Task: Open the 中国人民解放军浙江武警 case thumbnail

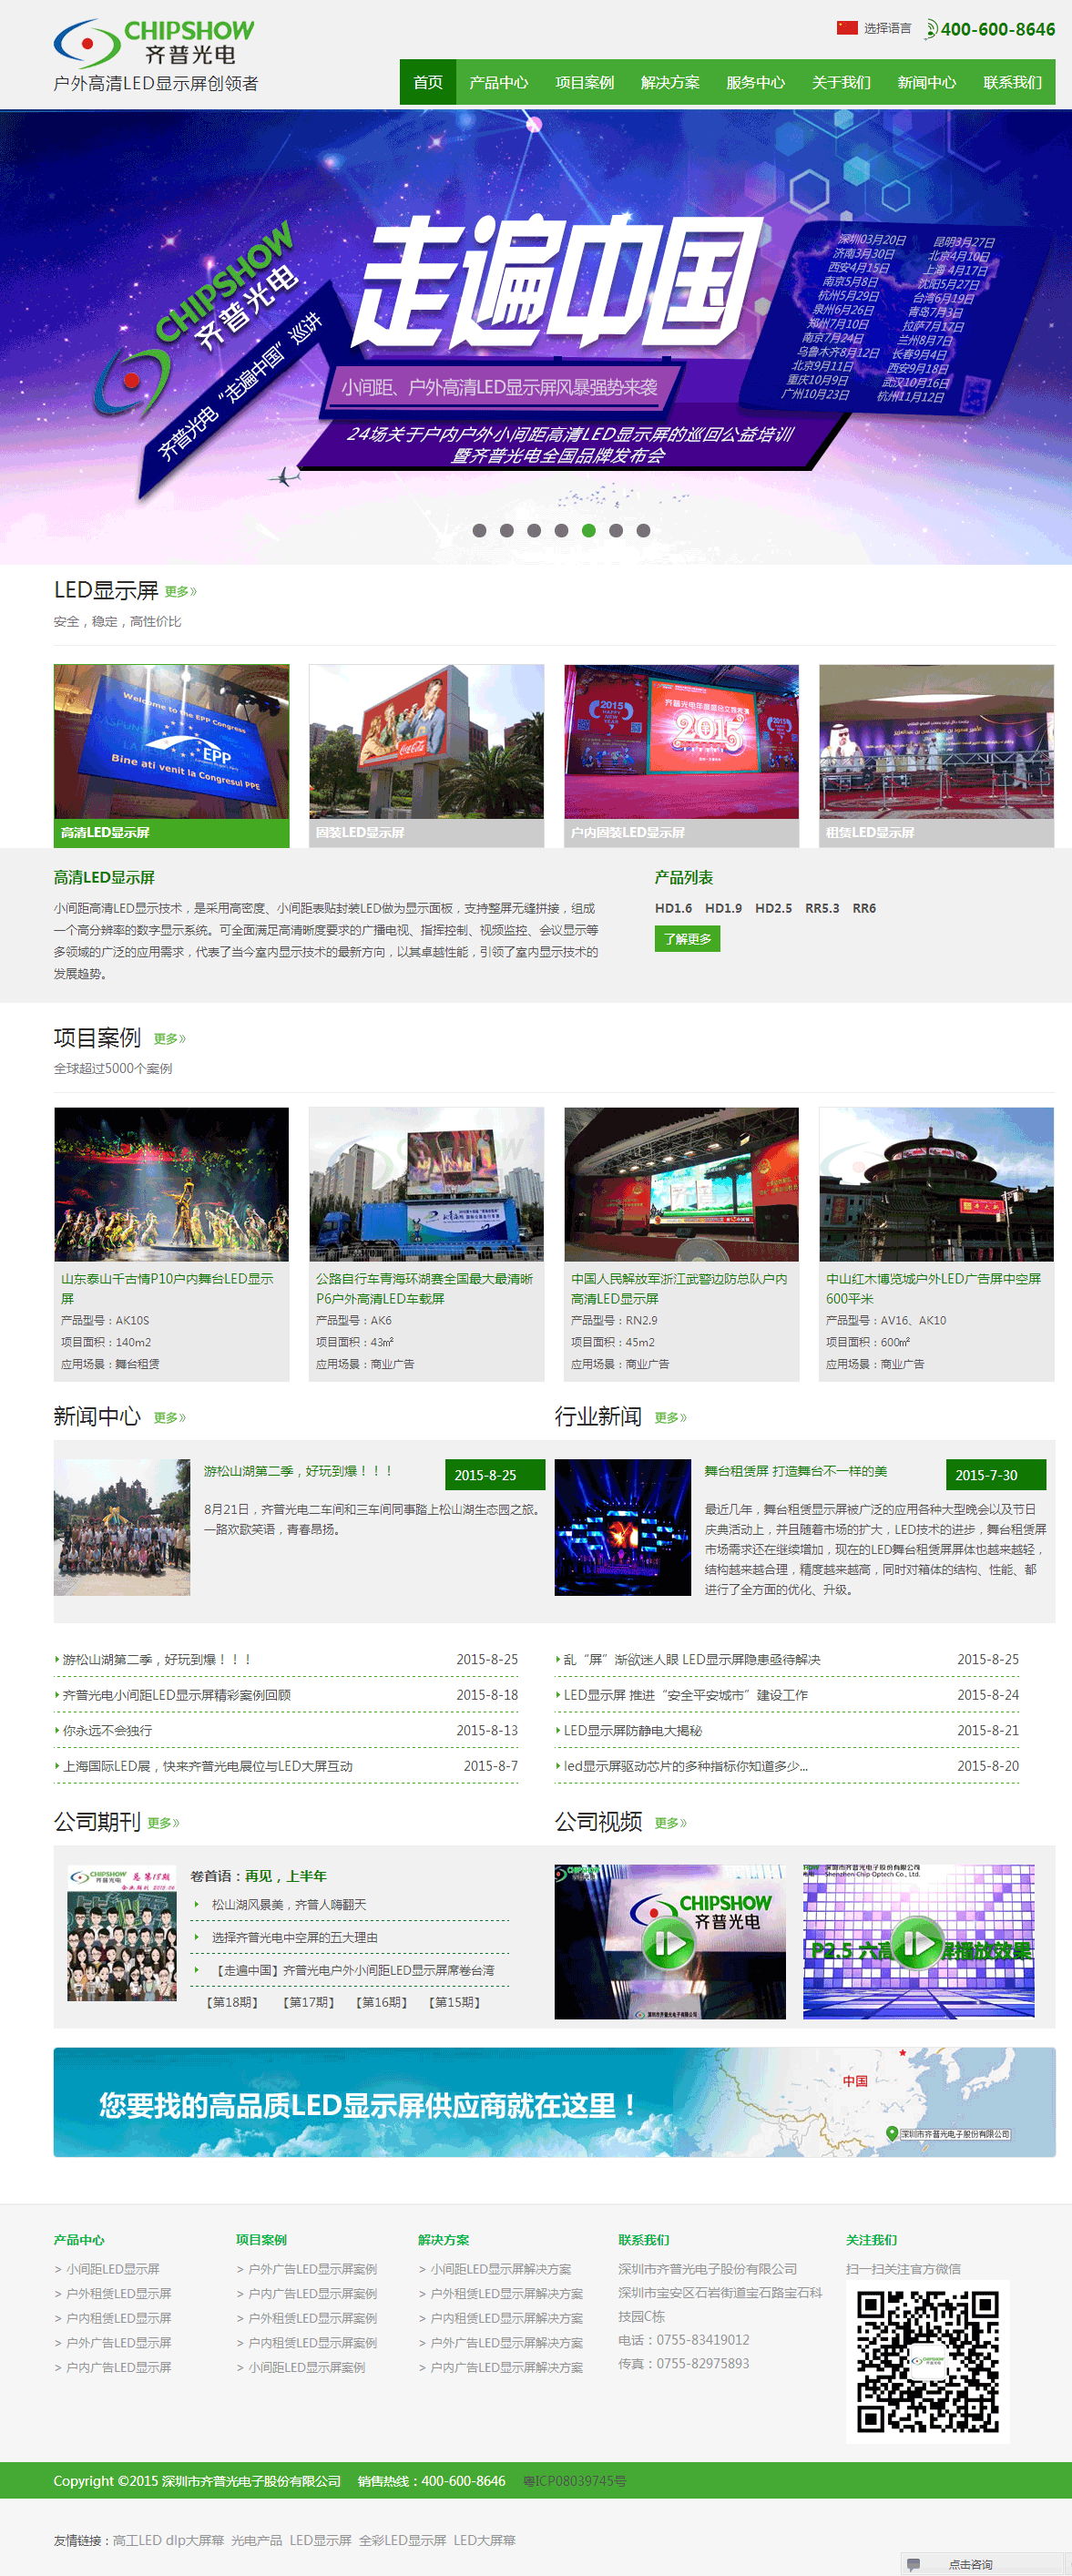Action: coord(681,1184)
